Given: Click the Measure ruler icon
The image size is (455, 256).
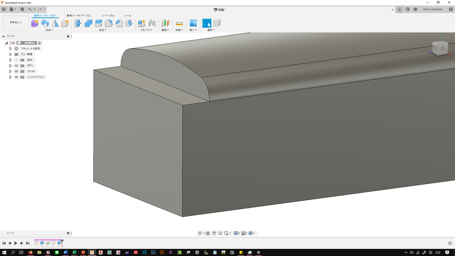Looking at the screenshot, I should click(x=179, y=23).
